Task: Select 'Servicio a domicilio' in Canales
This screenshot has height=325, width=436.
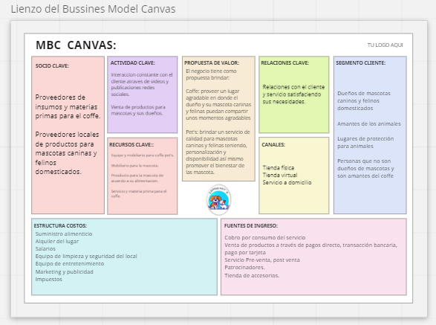Action: (287, 183)
